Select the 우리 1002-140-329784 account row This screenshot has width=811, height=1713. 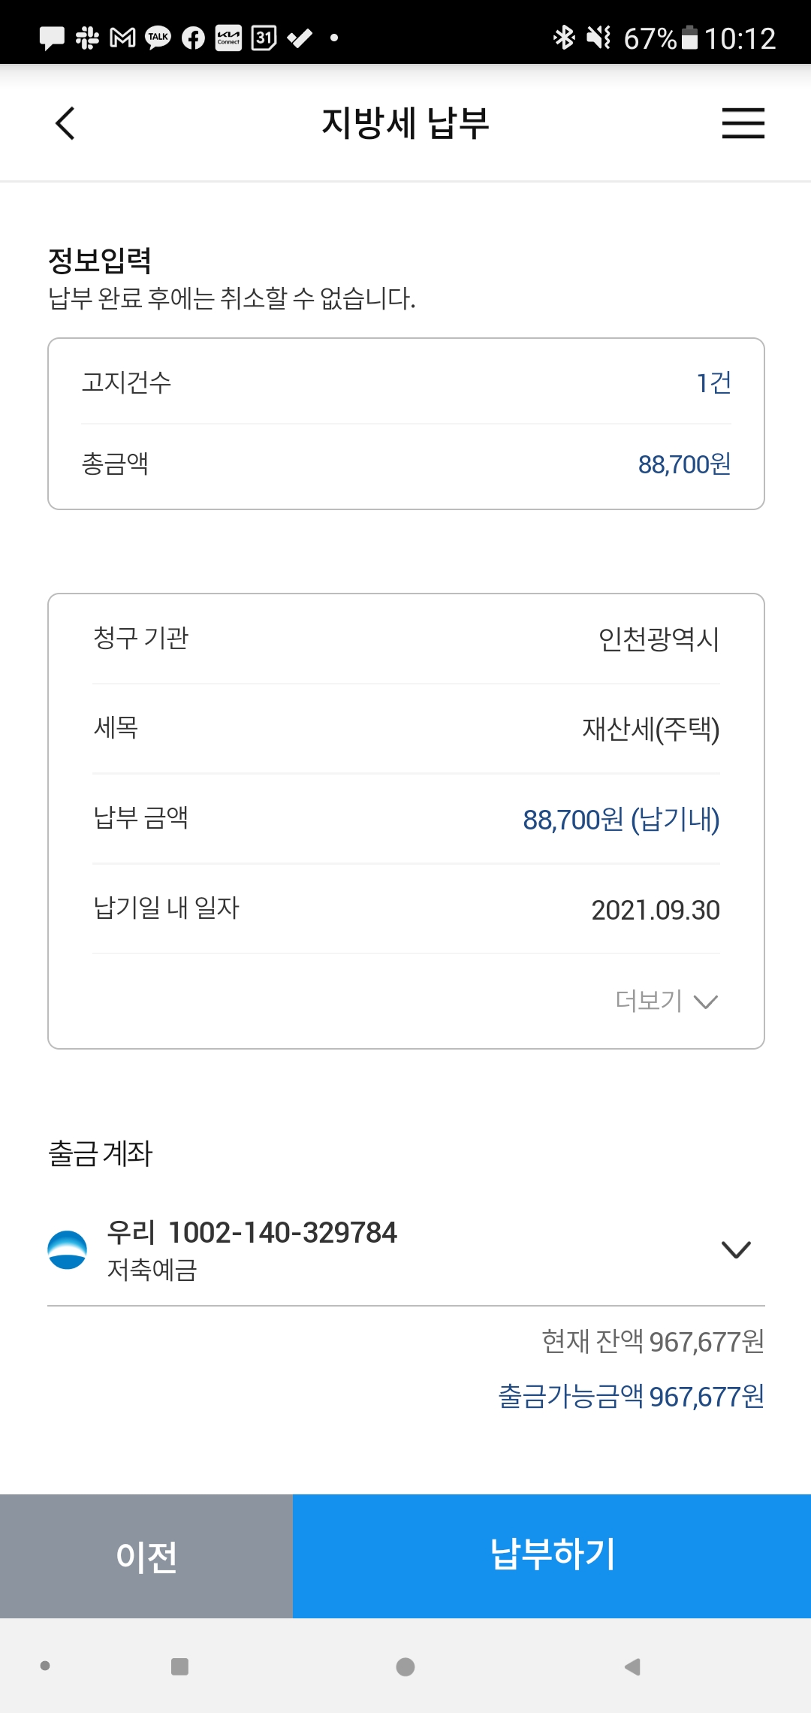[x=375, y=1249]
